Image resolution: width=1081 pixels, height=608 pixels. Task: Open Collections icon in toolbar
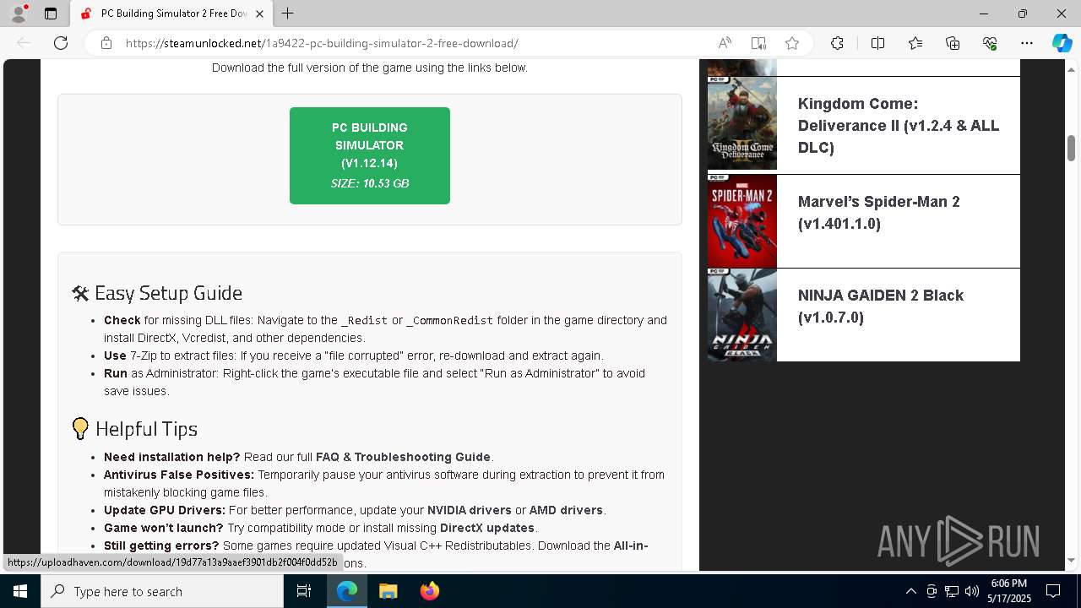tap(953, 43)
